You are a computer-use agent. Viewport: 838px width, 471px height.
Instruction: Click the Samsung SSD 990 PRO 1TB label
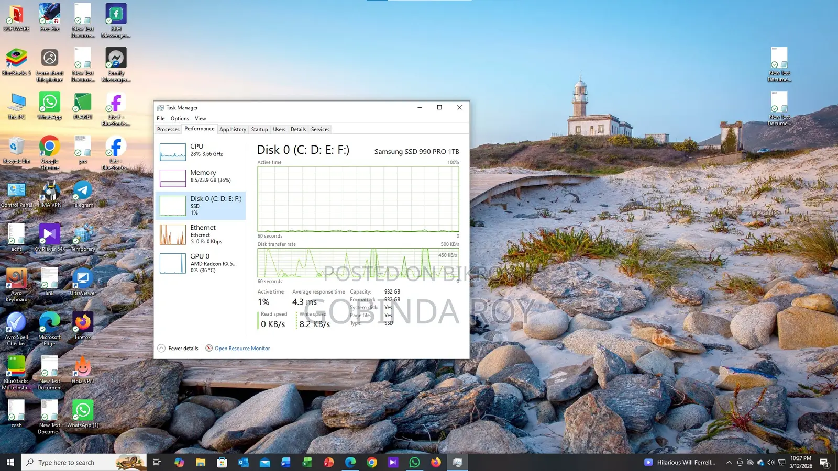pos(416,152)
